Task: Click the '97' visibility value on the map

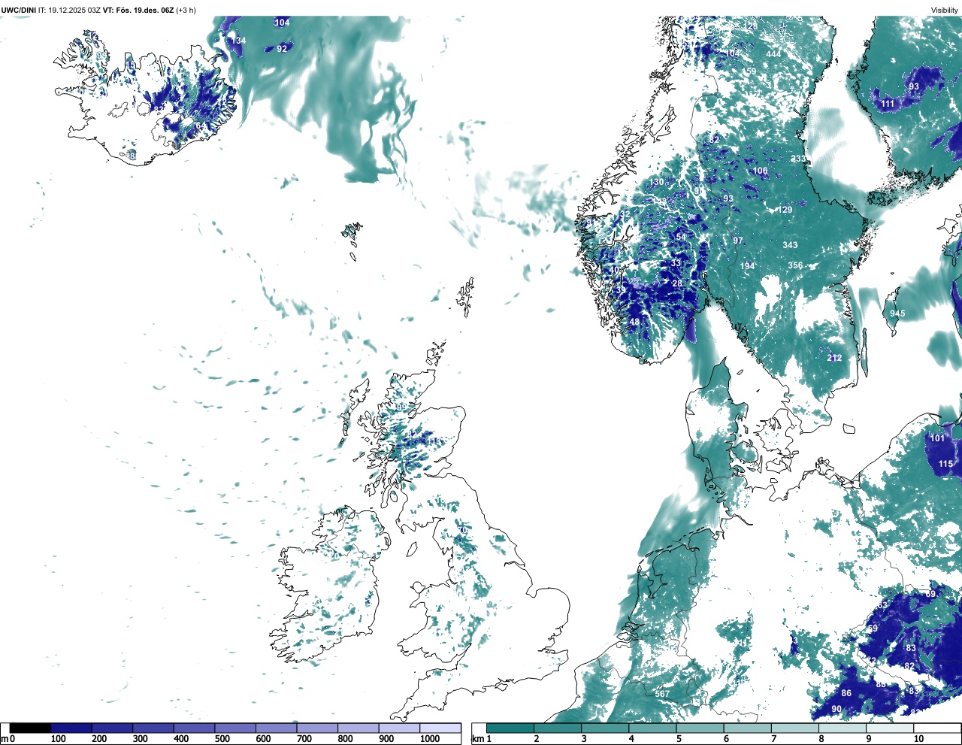Action: [x=738, y=241]
